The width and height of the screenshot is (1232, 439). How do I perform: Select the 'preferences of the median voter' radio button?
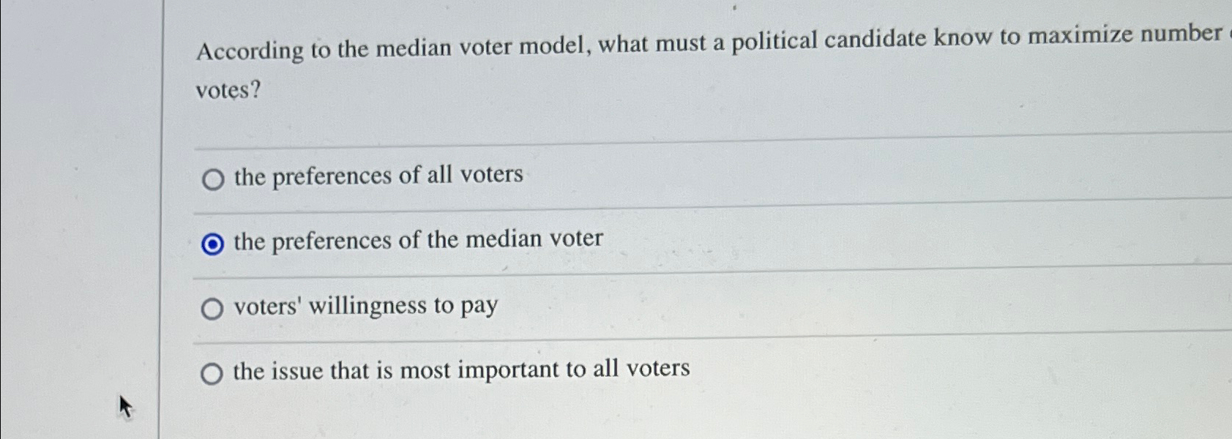click(211, 242)
